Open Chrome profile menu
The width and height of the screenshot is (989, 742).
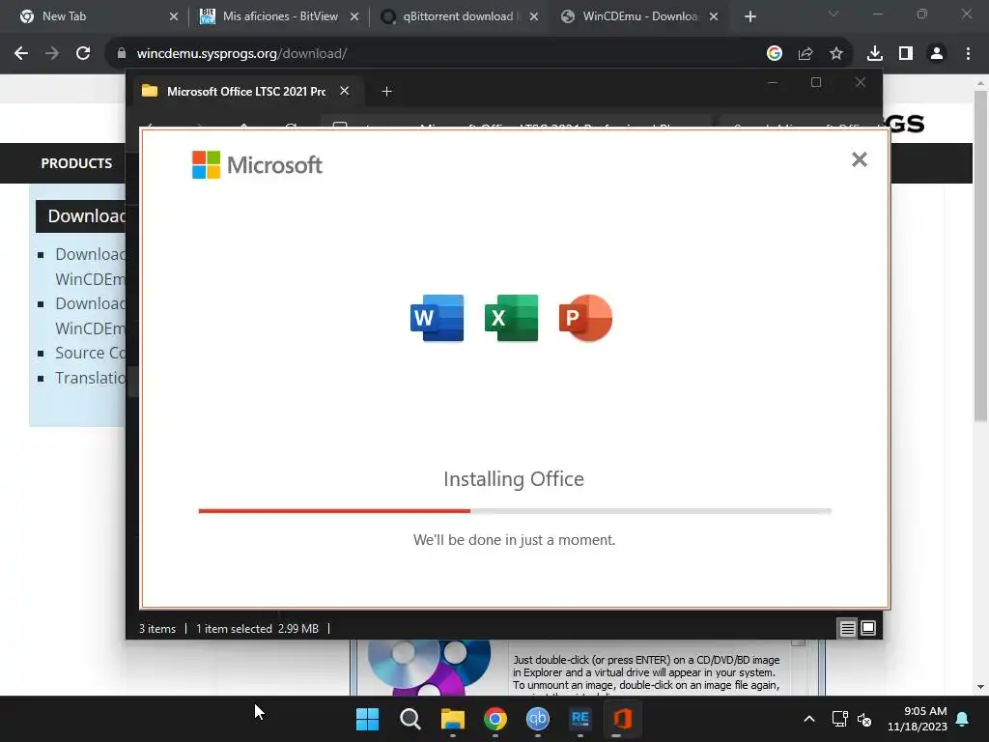pos(937,54)
